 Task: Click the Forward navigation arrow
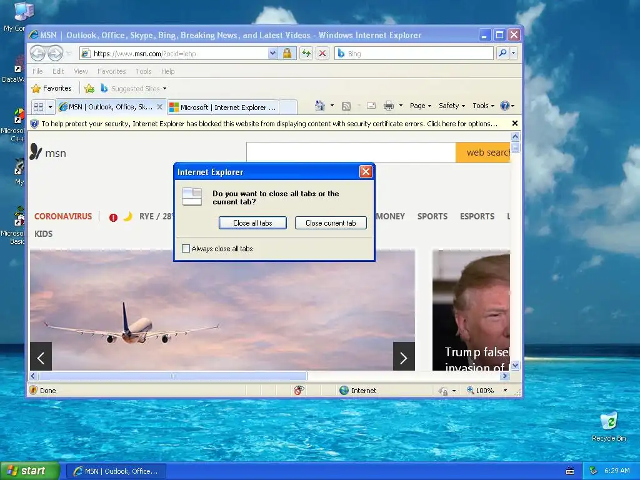click(55, 53)
